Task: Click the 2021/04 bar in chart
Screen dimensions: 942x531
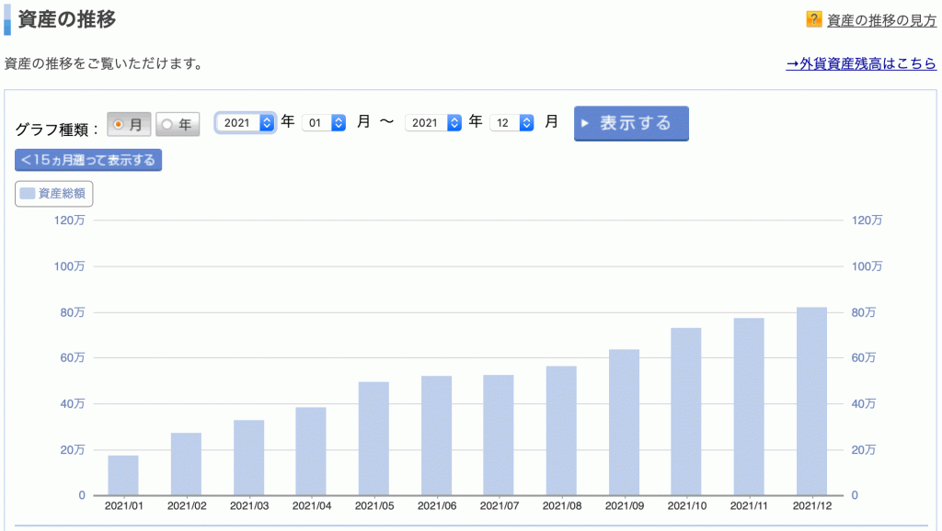Action: (x=311, y=451)
